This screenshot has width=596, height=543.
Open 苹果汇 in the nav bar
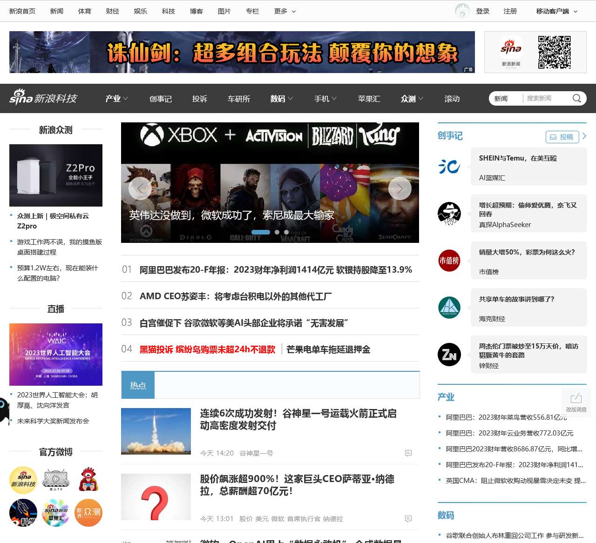coord(369,99)
